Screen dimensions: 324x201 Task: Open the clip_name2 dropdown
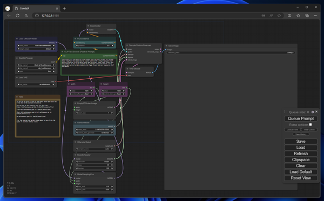[36, 68]
